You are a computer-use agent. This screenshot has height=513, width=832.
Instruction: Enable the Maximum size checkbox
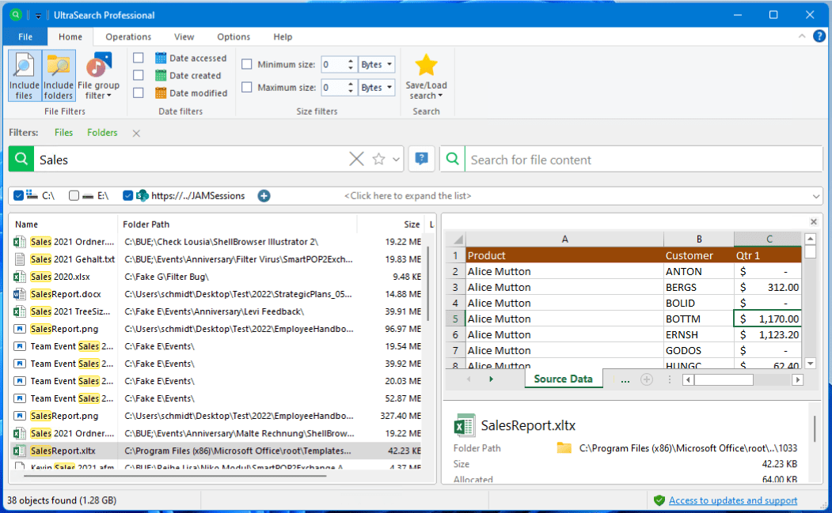coord(247,87)
